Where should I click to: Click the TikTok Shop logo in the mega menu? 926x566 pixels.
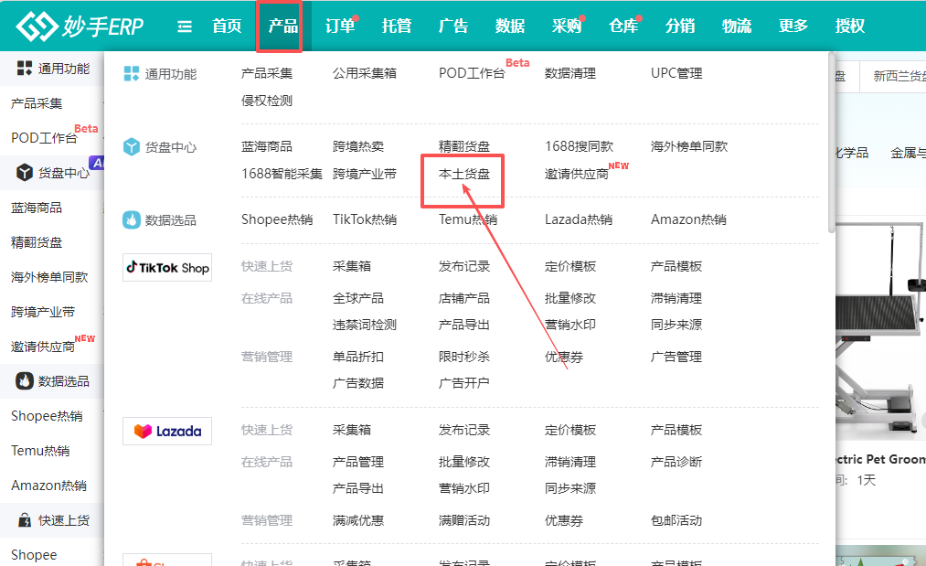(x=166, y=267)
